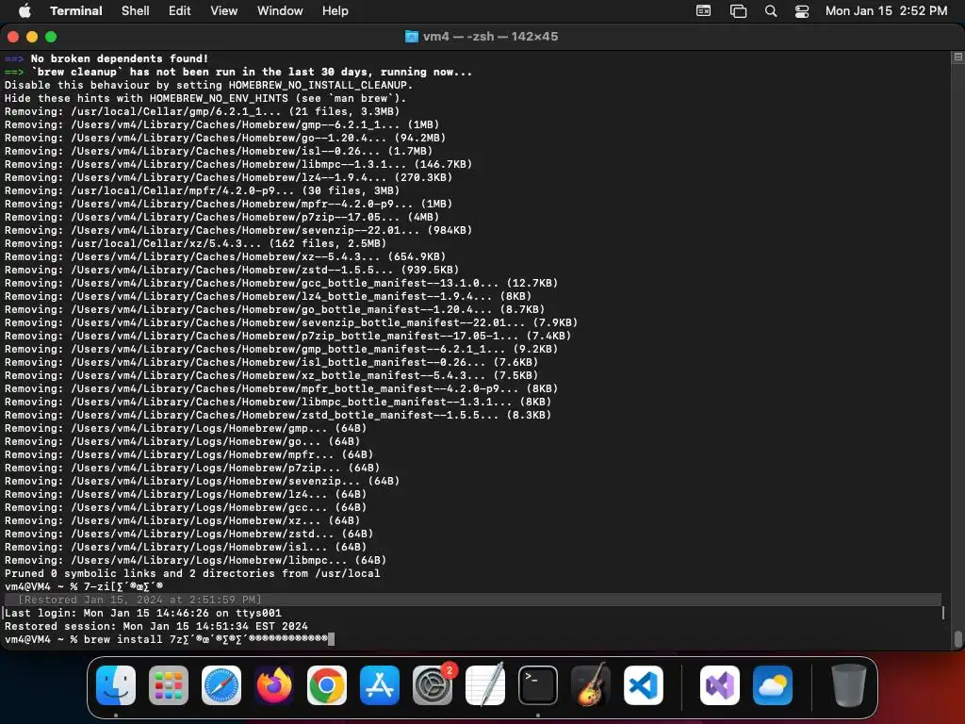The width and height of the screenshot is (965, 724).
Task: Open the Shell menu
Action: coord(136,11)
